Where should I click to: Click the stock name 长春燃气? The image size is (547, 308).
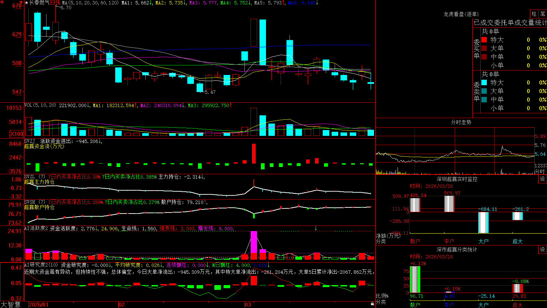point(40,3)
